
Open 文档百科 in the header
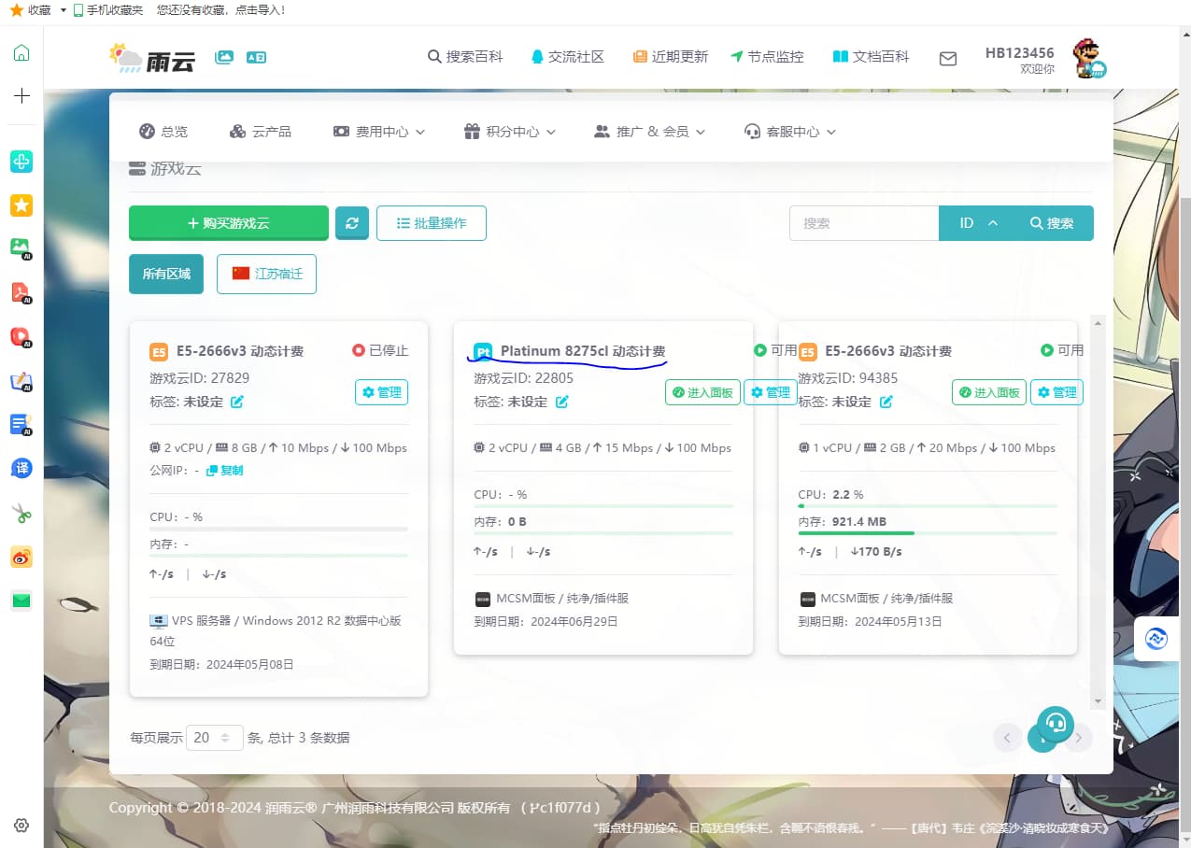(871, 57)
